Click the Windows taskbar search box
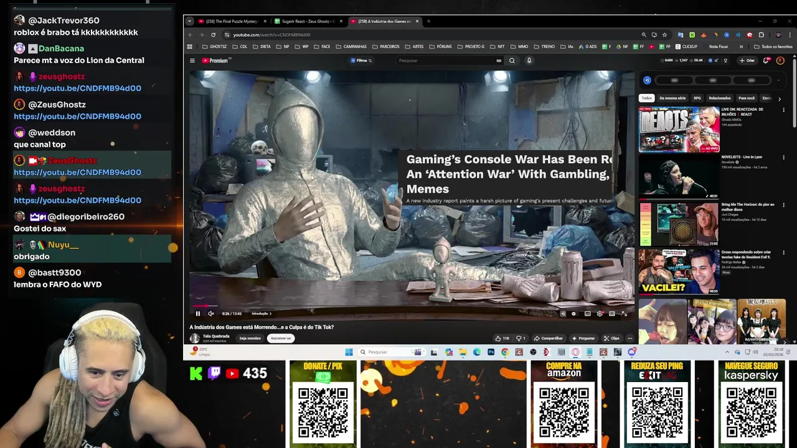 coord(392,352)
